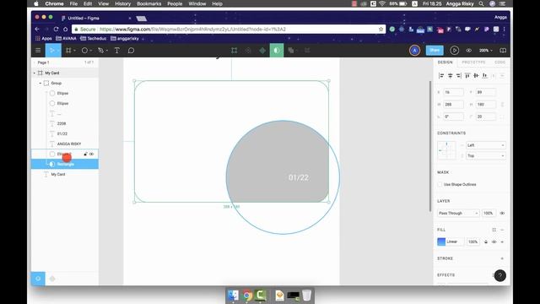Open the Pen tool dropdown arrow
540x304 pixels.
(107, 51)
